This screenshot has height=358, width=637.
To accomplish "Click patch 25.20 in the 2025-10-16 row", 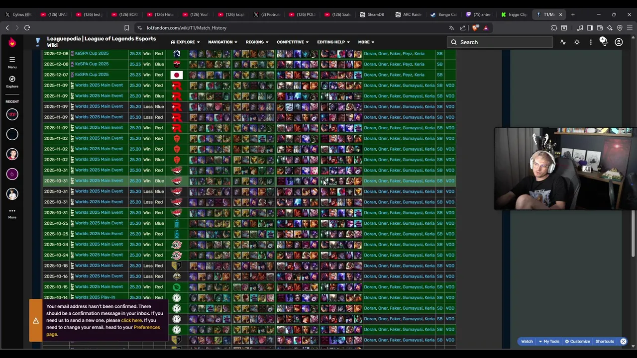I will [x=135, y=276].
